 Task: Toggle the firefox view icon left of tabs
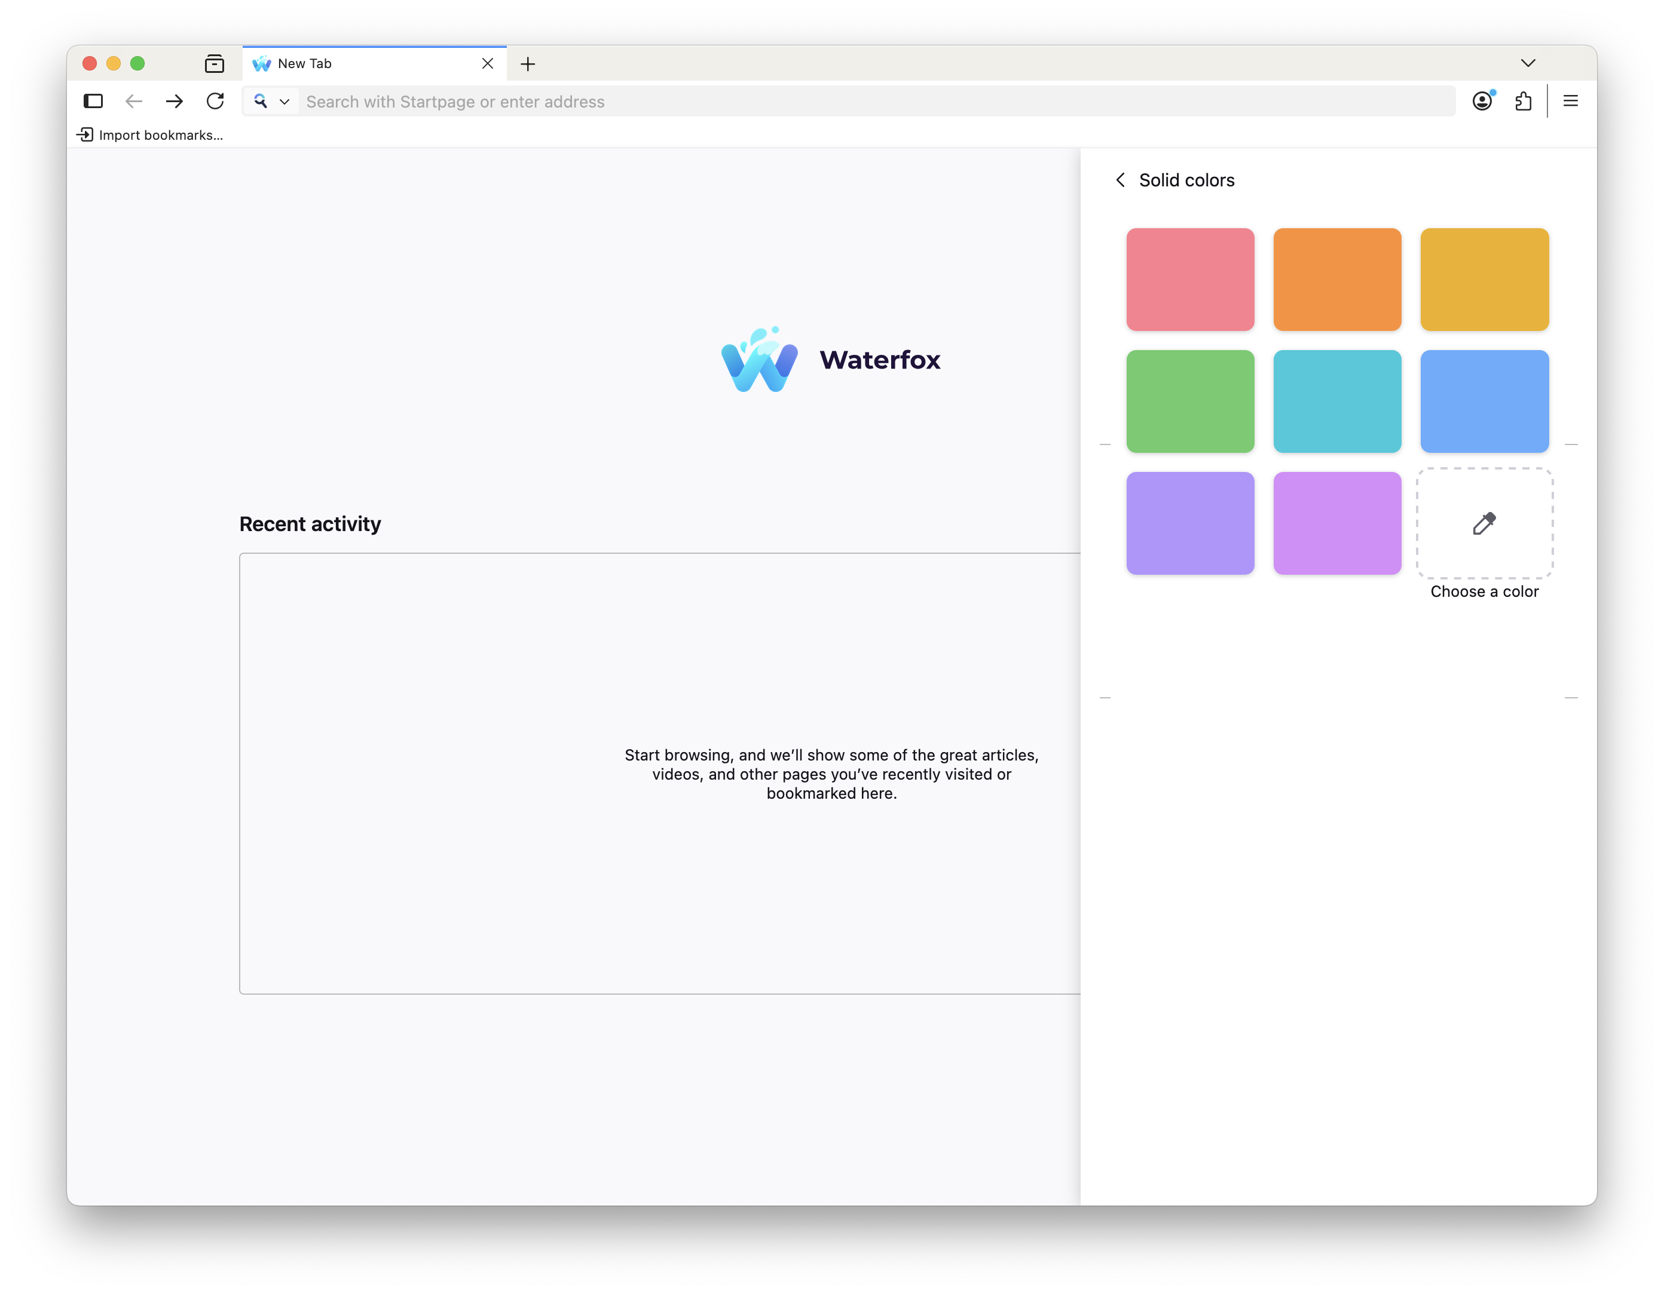tap(214, 63)
